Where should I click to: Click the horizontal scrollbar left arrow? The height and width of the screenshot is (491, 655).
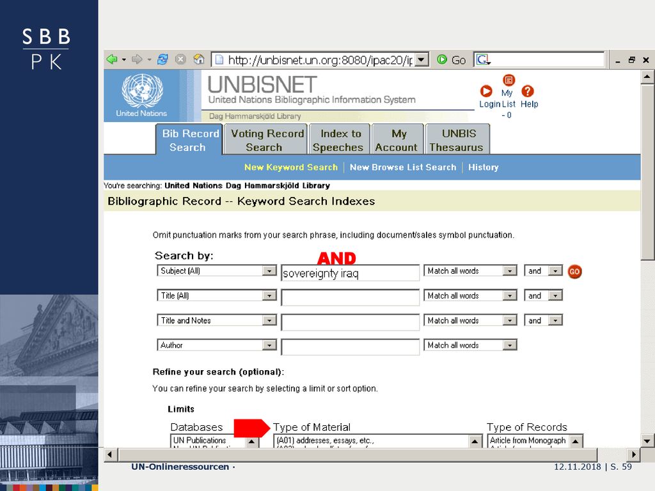(x=110, y=455)
